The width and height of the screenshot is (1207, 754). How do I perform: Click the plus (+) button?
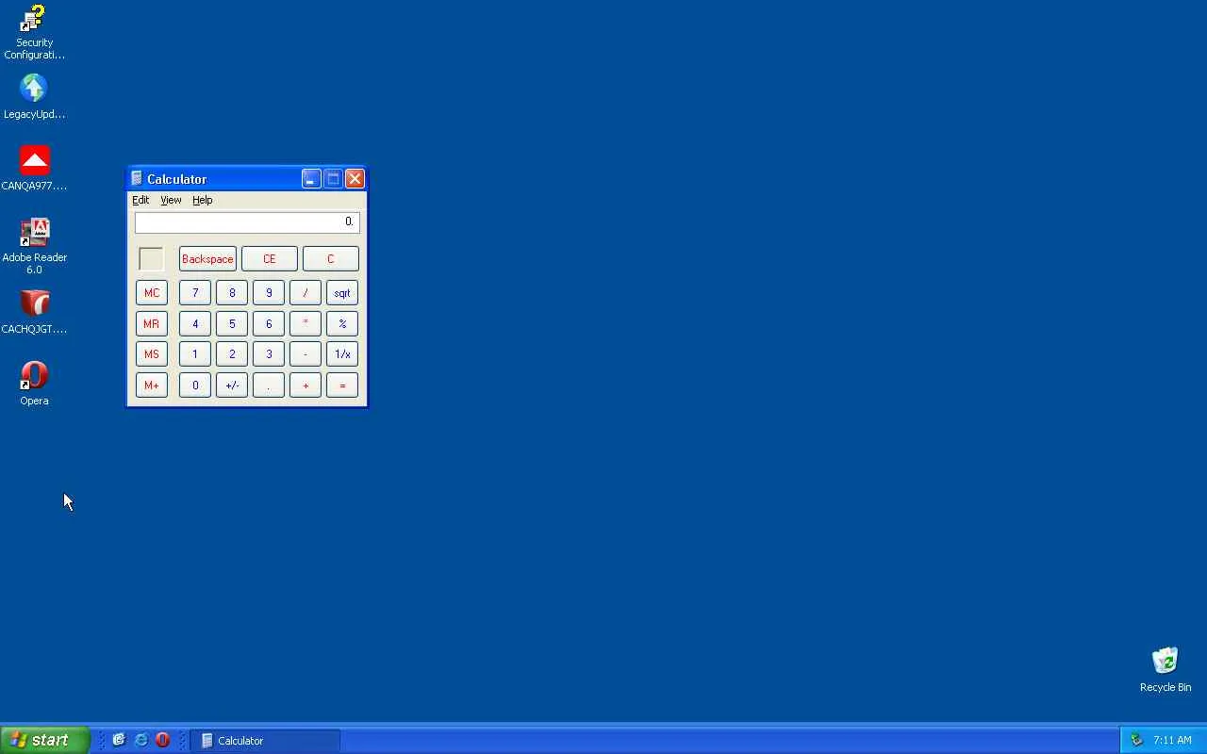click(x=306, y=385)
